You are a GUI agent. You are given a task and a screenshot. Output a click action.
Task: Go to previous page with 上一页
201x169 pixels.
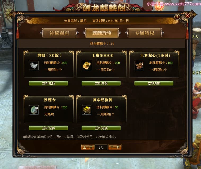coord(88,147)
